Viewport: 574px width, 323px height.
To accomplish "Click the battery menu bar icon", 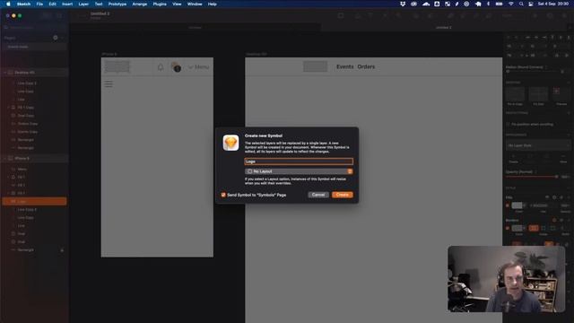I will (x=499, y=4).
